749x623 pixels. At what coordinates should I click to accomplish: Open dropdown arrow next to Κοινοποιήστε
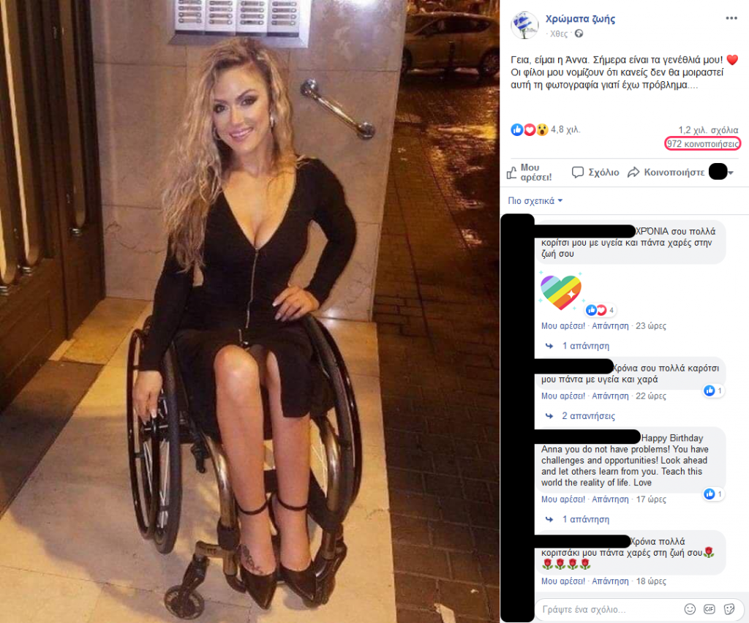pos(731,173)
